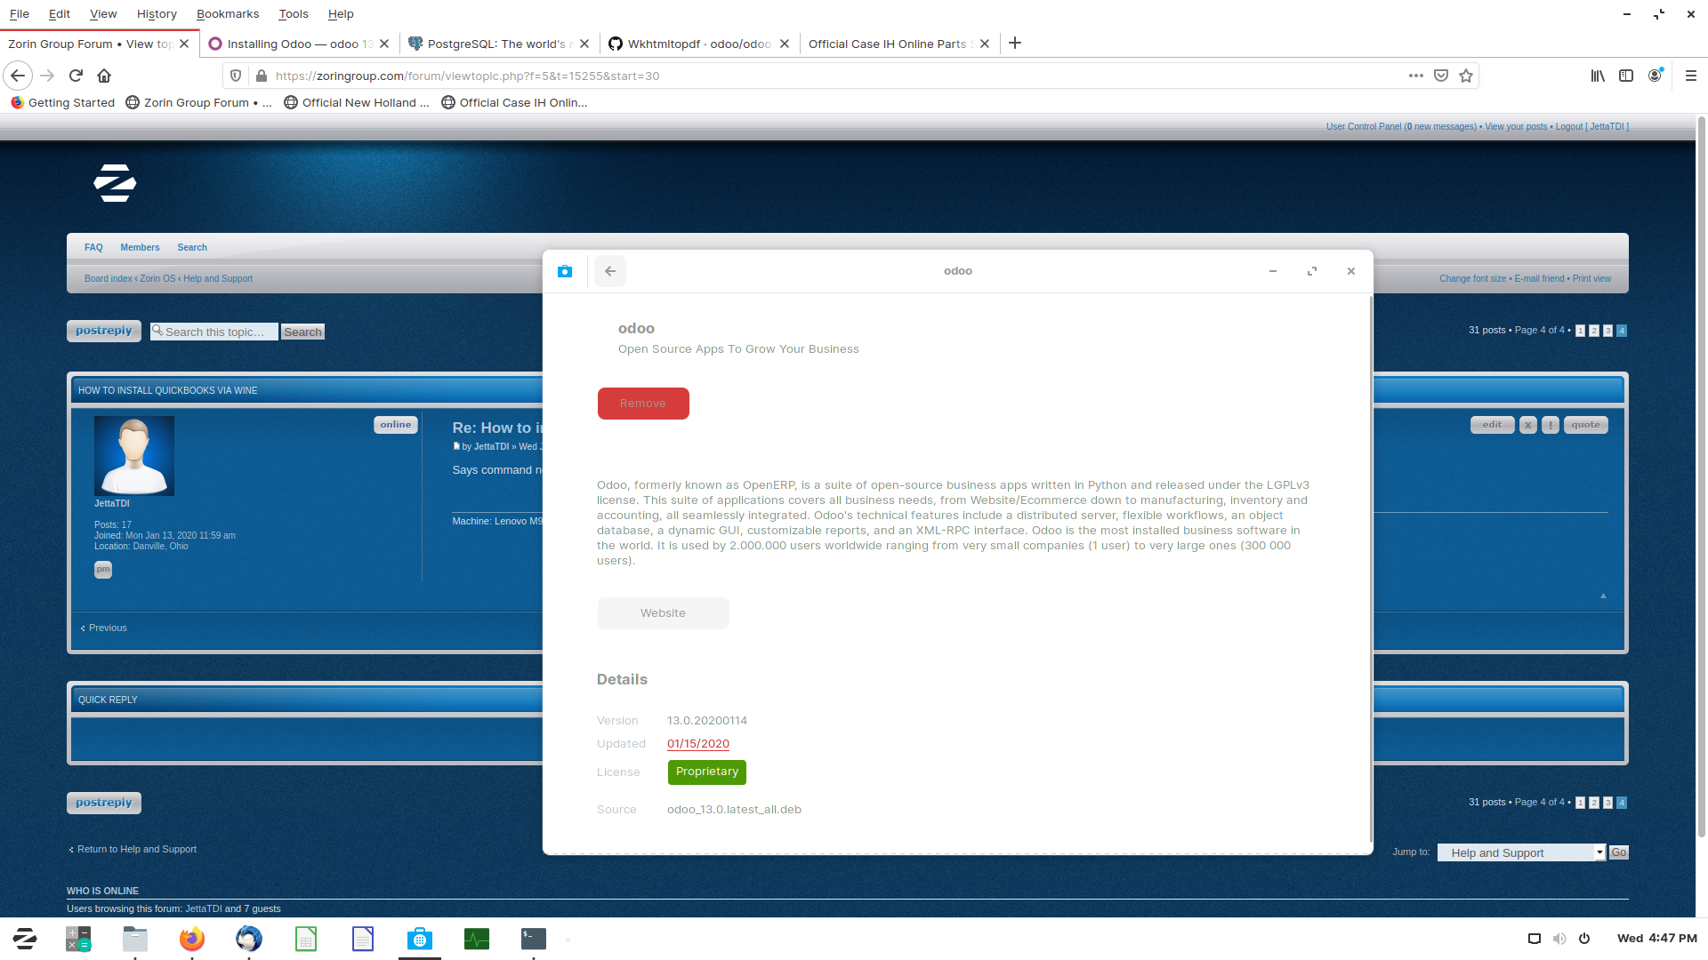Reload the Firefox page
The height and width of the screenshot is (960, 1708).
pyautogui.click(x=76, y=76)
